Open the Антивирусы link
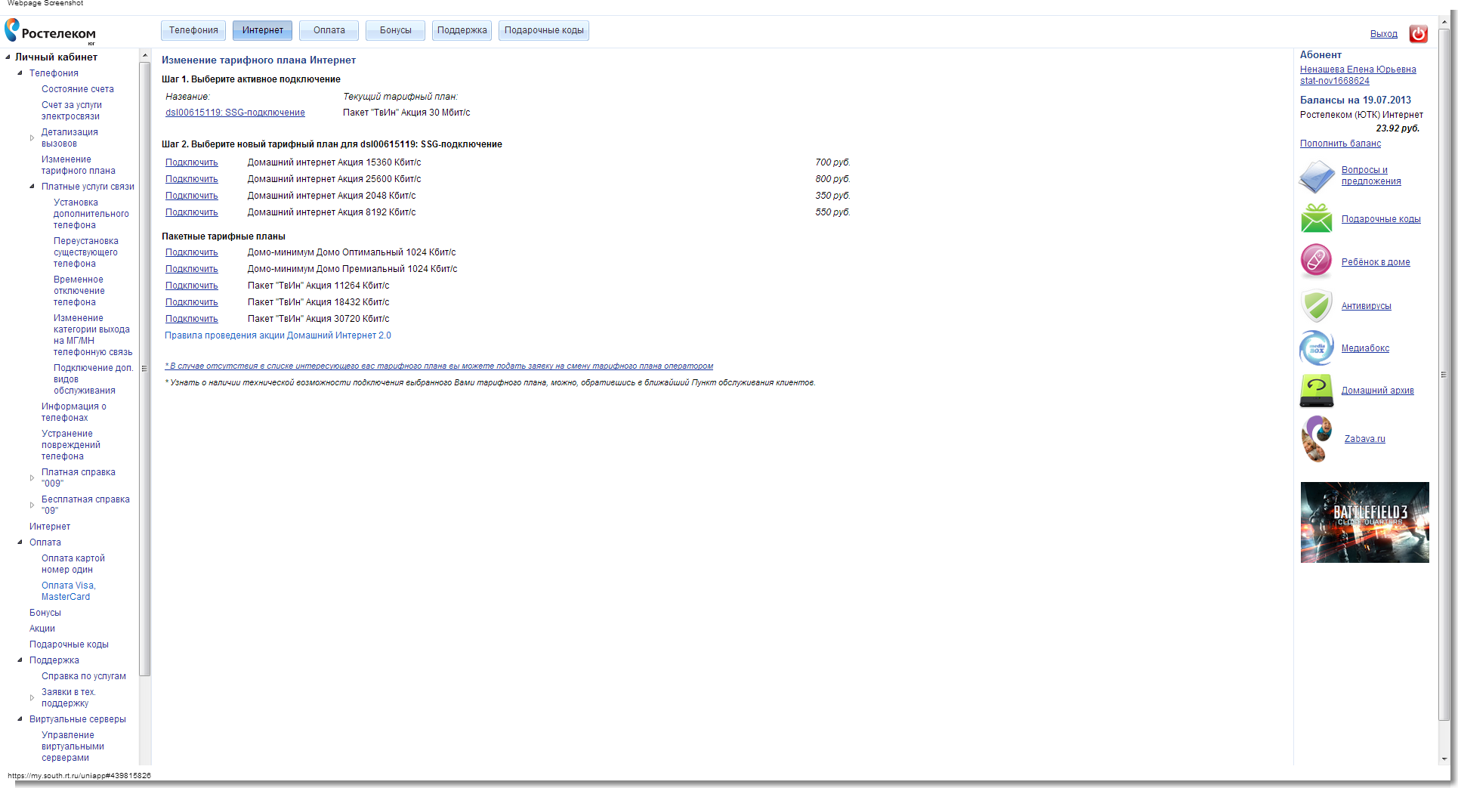Viewport: 1458px width, 788px height. pos(1366,306)
